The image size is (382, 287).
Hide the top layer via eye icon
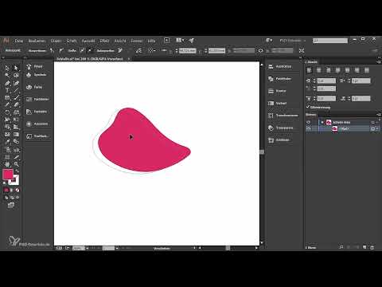(x=309, y=122)
